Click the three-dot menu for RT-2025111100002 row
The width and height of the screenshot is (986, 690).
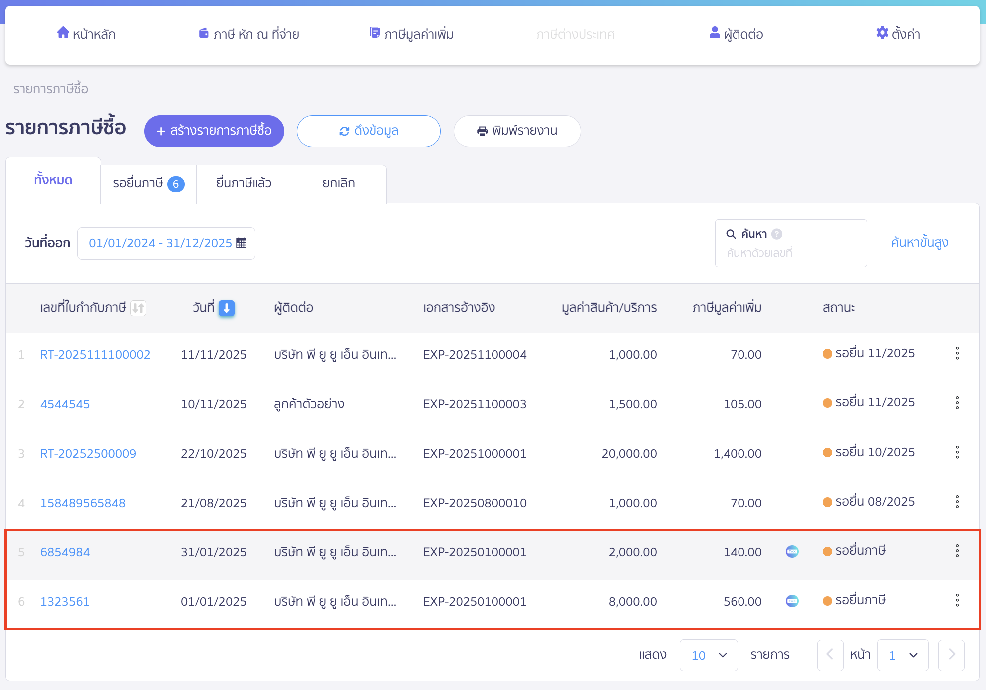pos(957,354)
